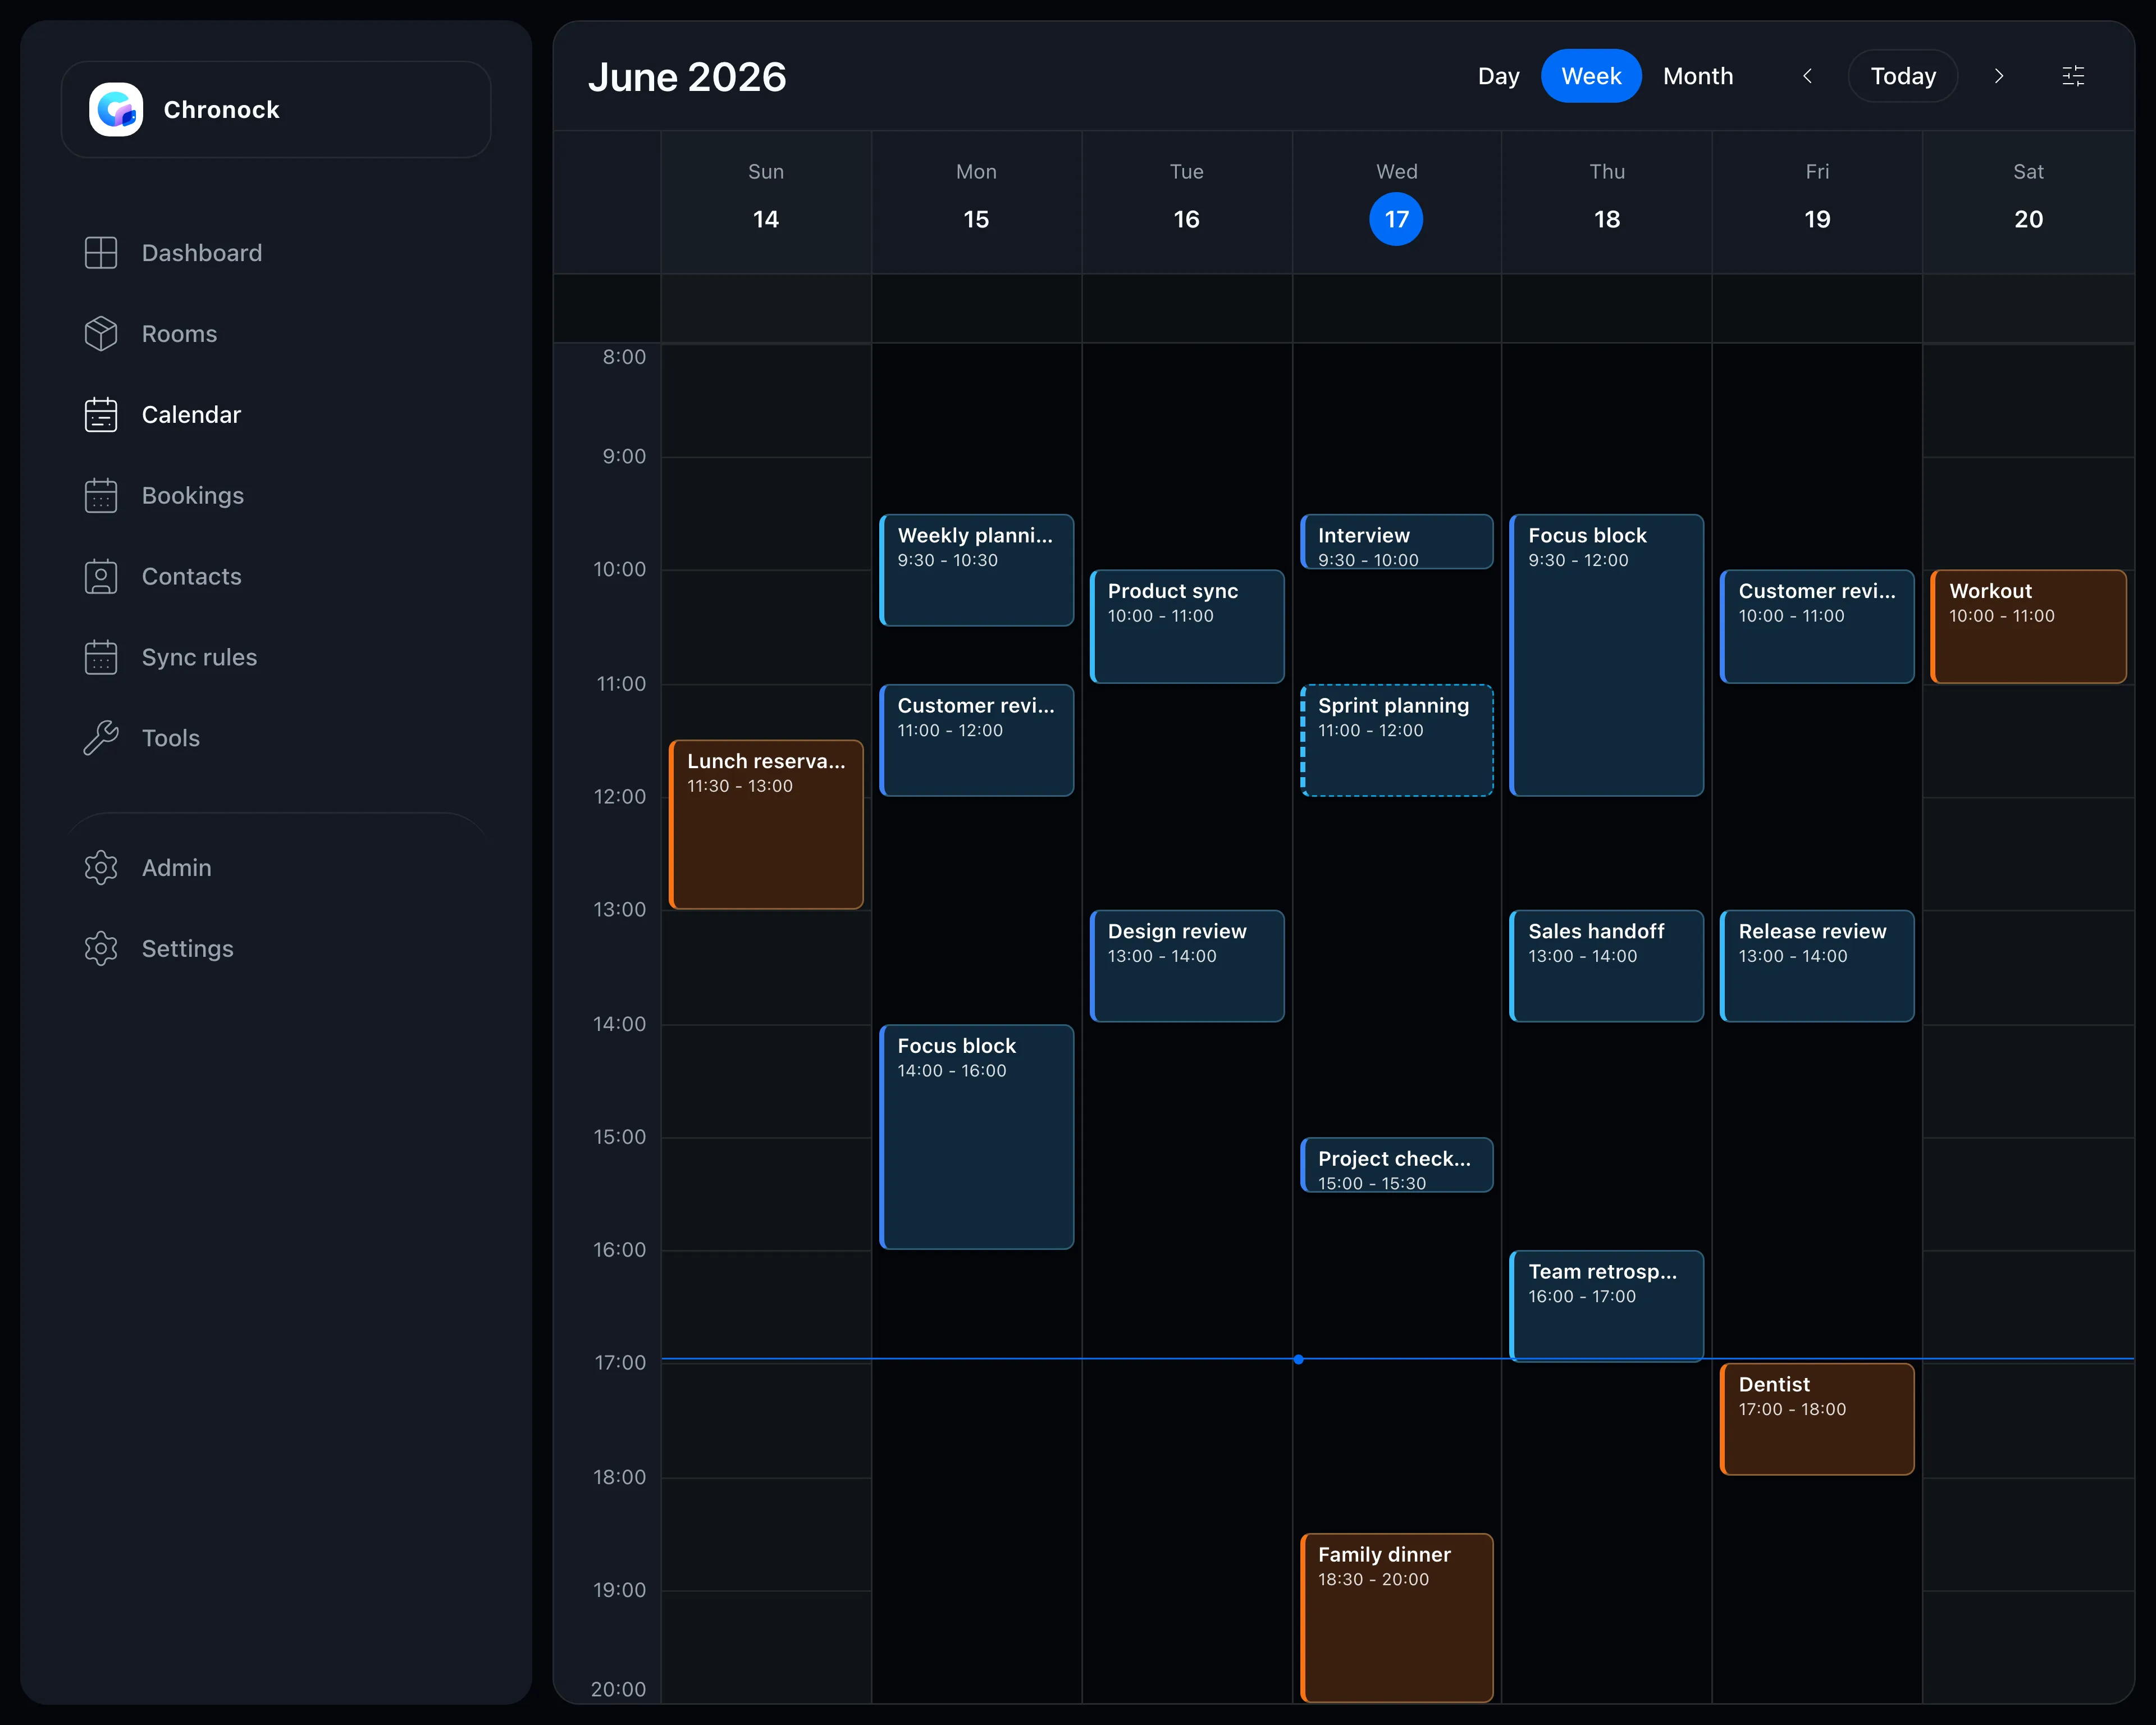This screenshot has width=2156, height=1725.
Task: Open the Lunch reservation event on Sunday
Action: pyautogui.click(x=766, y=824)
